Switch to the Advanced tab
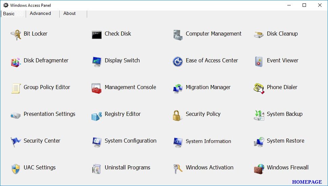Image resolution: width=328 pixels, height=186 pixels. click(x=40, y=14)
